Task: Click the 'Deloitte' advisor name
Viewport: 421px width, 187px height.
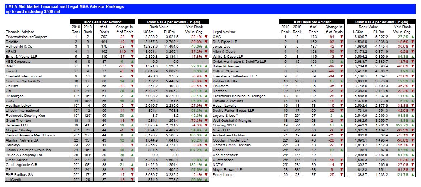Action: (11, 42)
